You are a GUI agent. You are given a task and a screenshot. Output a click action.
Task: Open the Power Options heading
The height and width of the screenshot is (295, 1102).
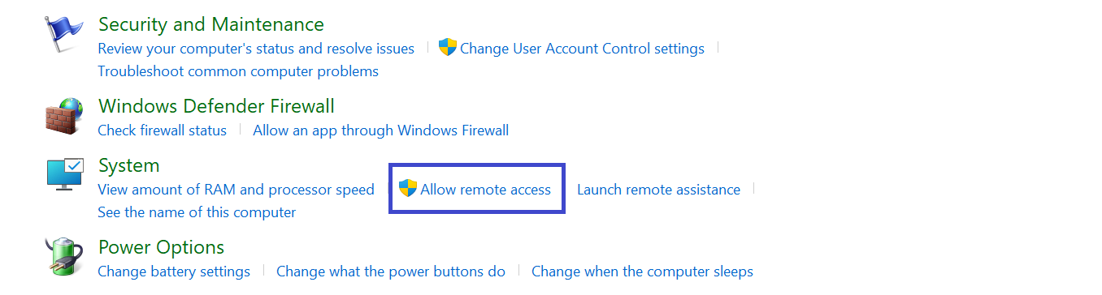pyautogui.click(x=161, y=247)
